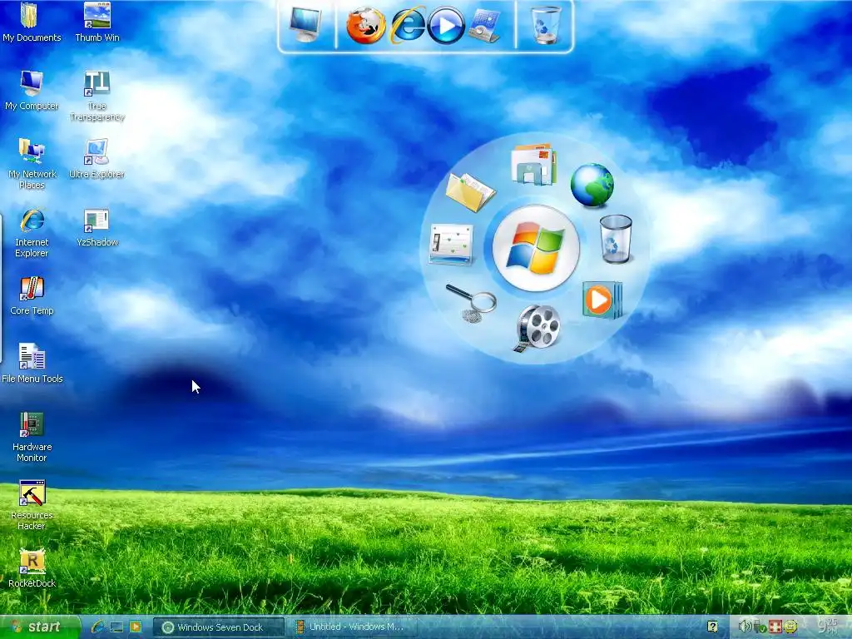Select My Network Places icon
This screenshot has width=852, height=639.
coord(32,164)
